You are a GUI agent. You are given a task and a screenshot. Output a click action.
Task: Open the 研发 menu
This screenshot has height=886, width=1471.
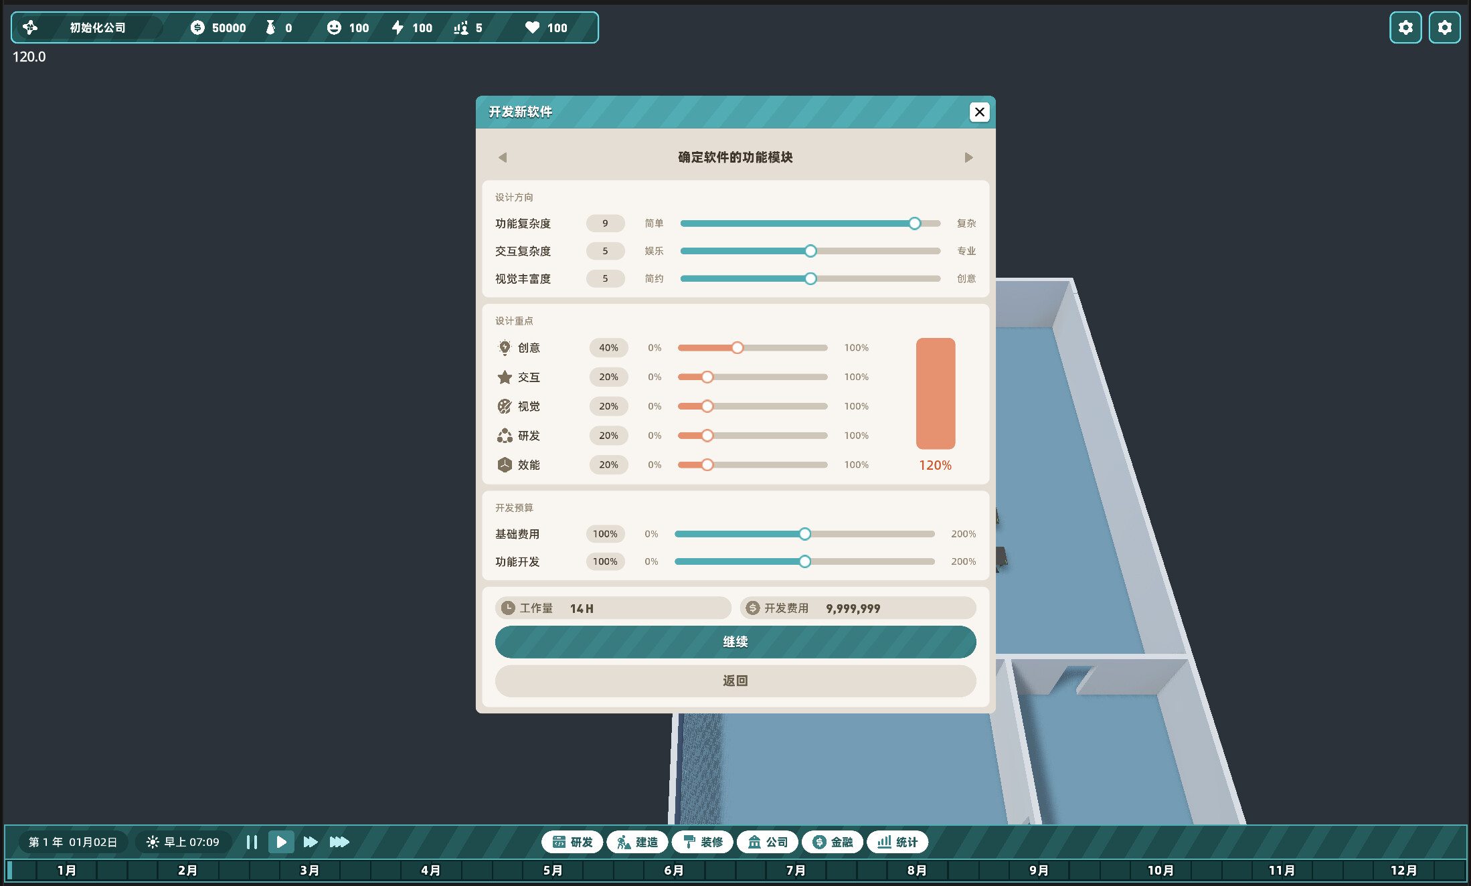click(573, 842)
